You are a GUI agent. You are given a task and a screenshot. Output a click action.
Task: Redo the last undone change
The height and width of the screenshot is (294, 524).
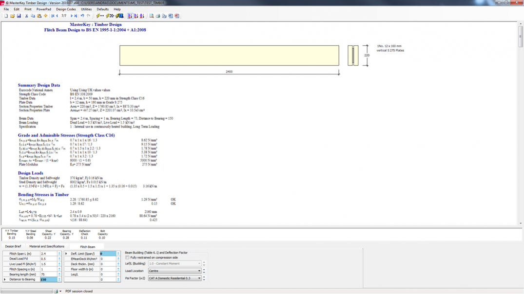tap(89, 16)
